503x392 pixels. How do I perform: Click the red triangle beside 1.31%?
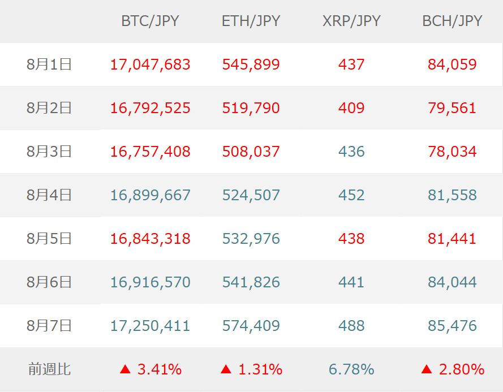(226, 370)
